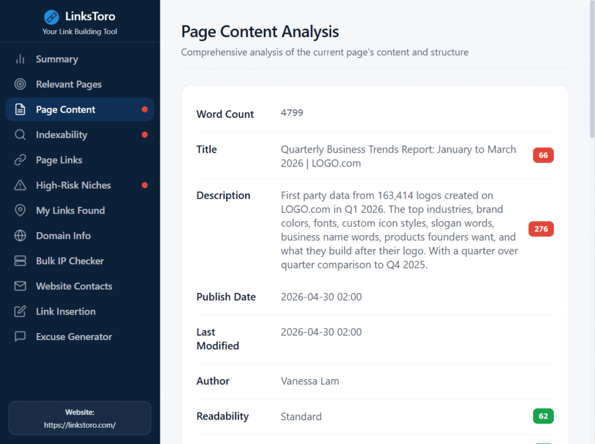
Task: Click the Last Modified field label
Action: point(218,339)
